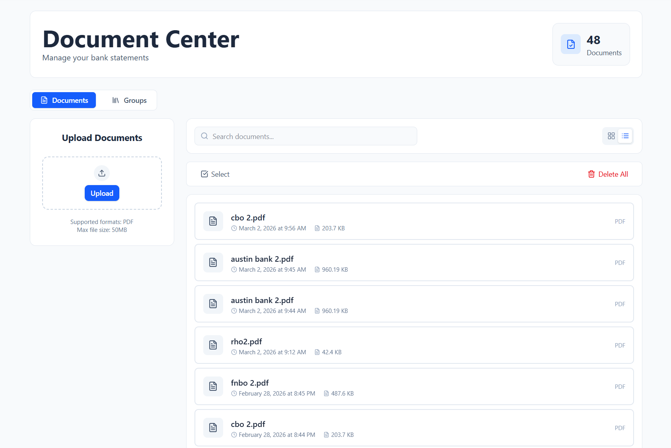Click the PDF label on rho2.pdf row
The image size is (671, 448).
tap(620, 345)
